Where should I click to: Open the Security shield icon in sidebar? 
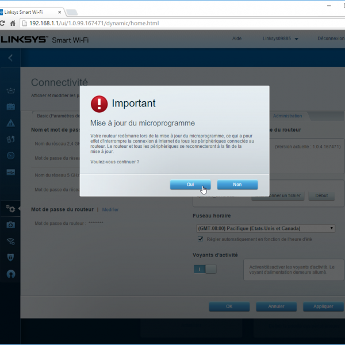10,258
